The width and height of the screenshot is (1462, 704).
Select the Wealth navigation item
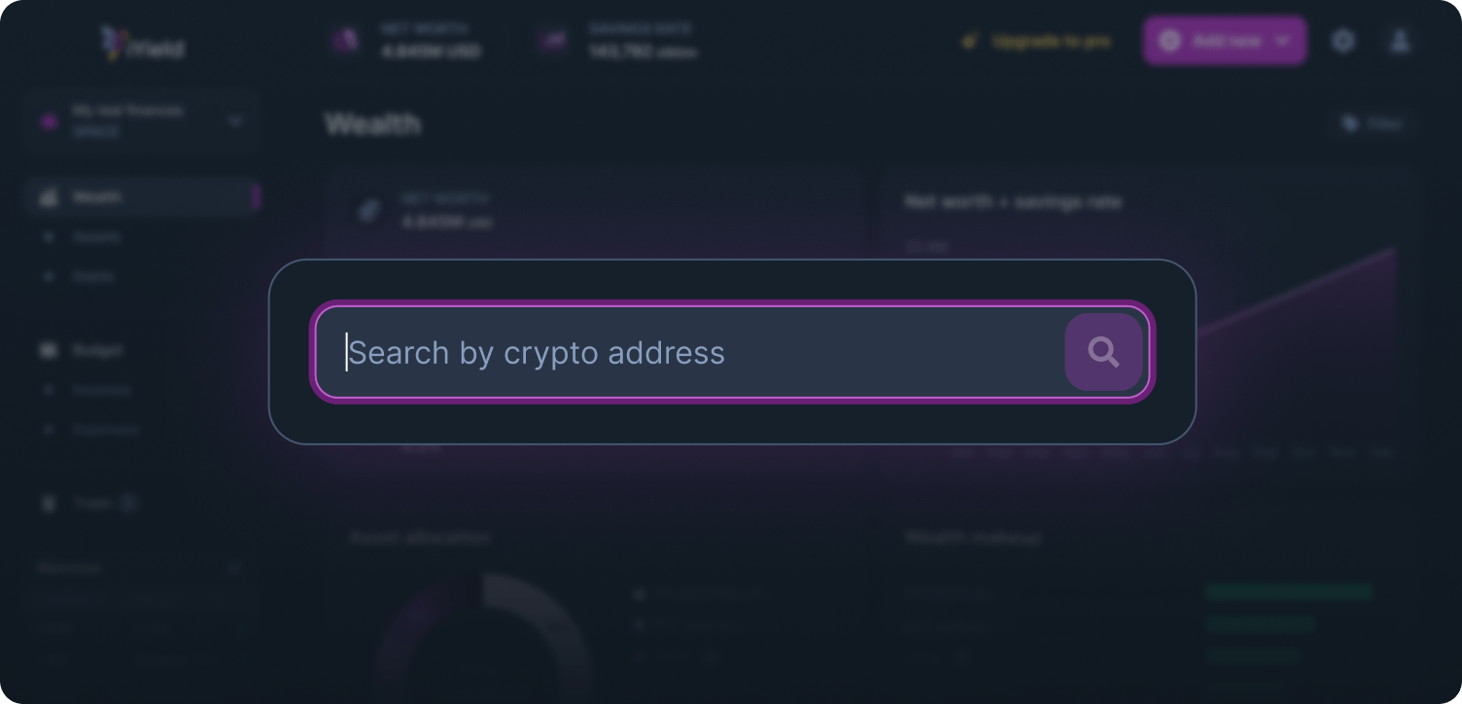click(96, 196)
